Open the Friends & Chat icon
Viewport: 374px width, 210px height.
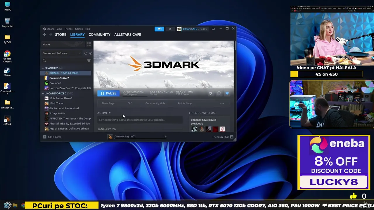232,137
